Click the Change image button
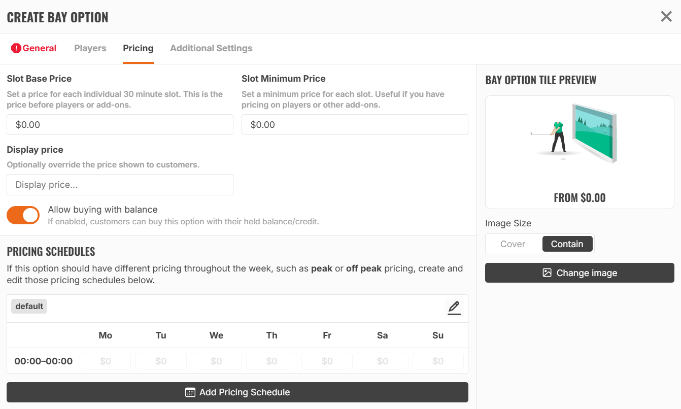This screenshot has width=681, height=409. click(580, 272)
